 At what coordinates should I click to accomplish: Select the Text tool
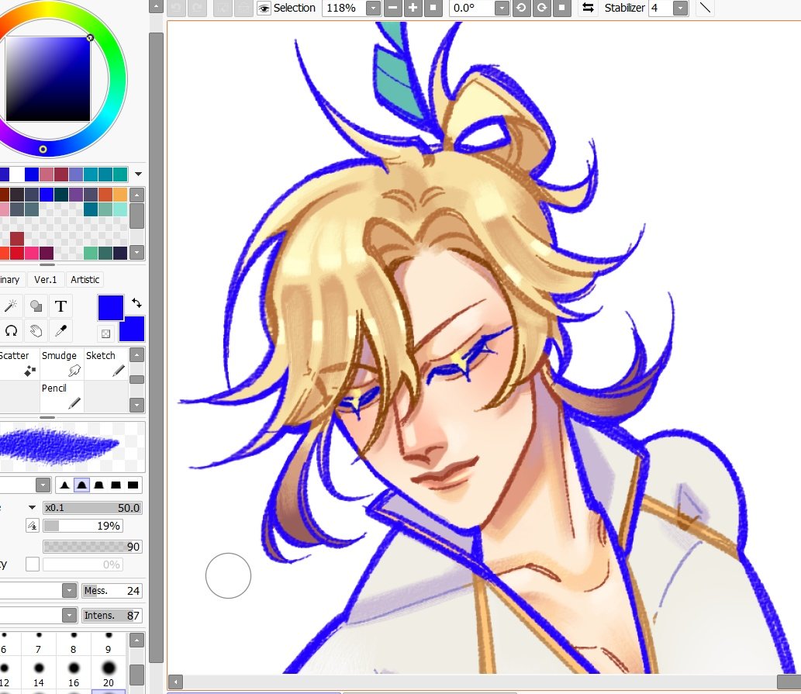coord(60,306)
